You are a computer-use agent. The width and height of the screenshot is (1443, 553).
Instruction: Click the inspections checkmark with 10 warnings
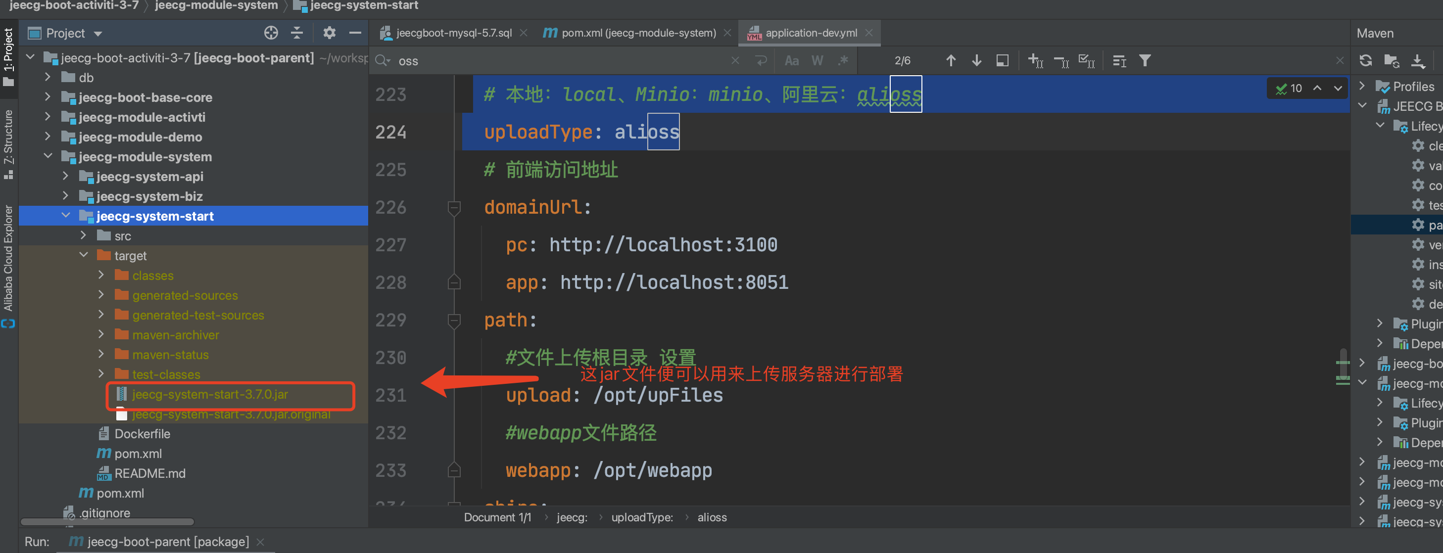pos(1289,89)
